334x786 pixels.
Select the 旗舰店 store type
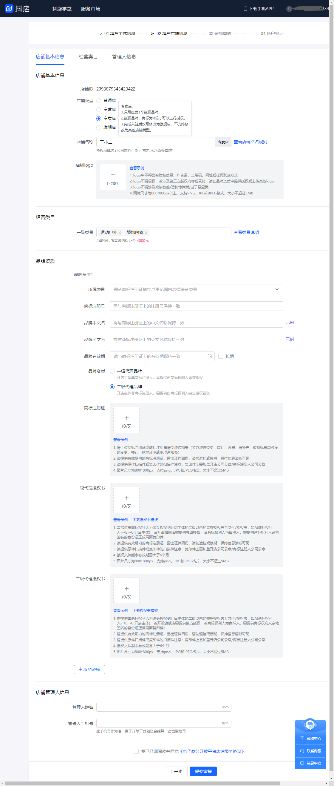99,128
